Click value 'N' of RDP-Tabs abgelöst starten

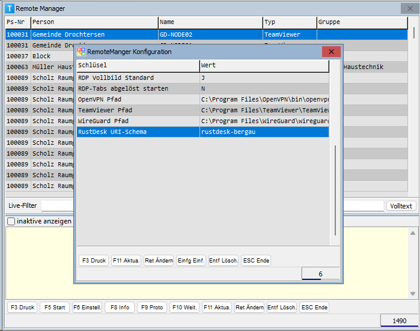(202, 89)
